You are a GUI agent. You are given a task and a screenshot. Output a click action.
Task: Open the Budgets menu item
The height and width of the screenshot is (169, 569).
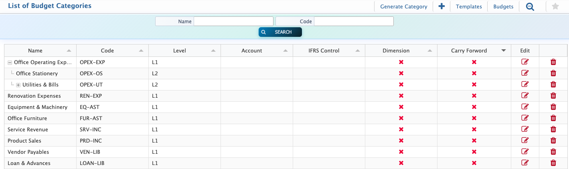tap(503, 6)
